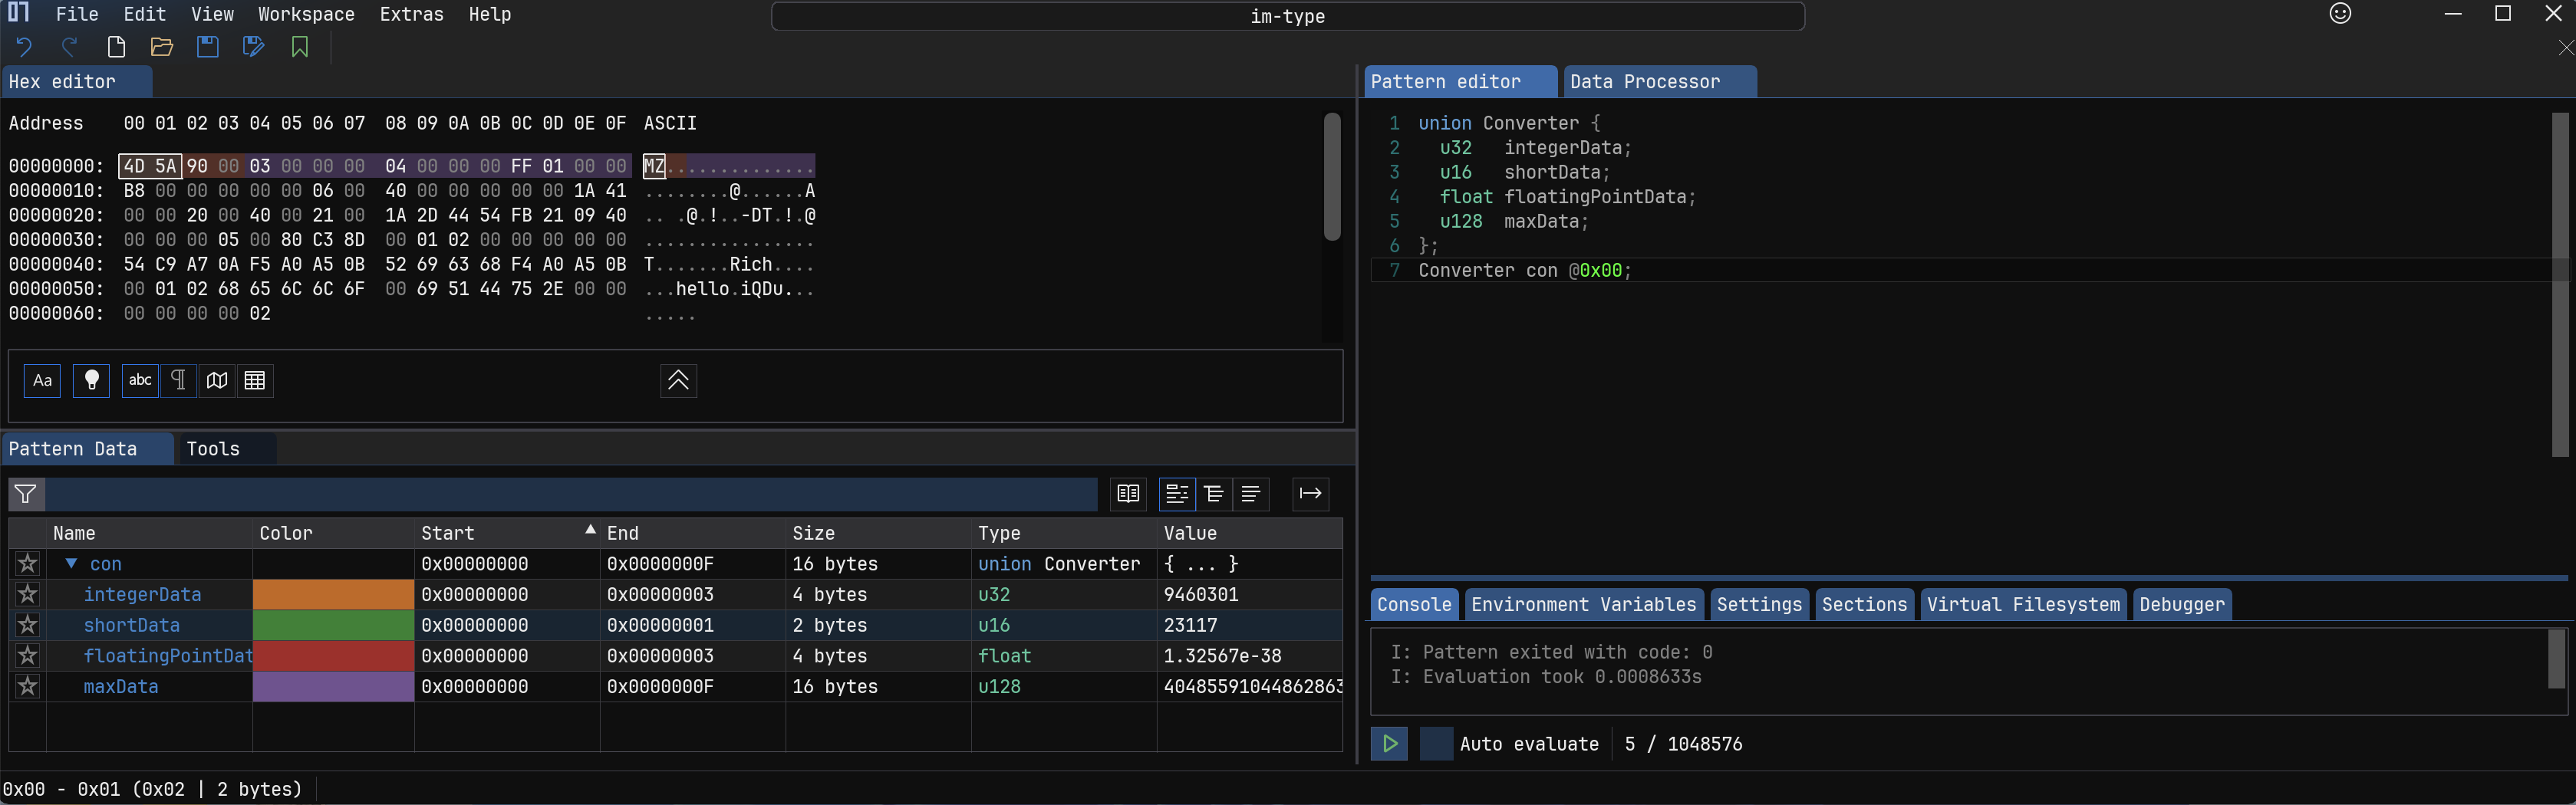Click the Save As disk-with-pencil icon

pyautogui.click(x=253, y=47)
